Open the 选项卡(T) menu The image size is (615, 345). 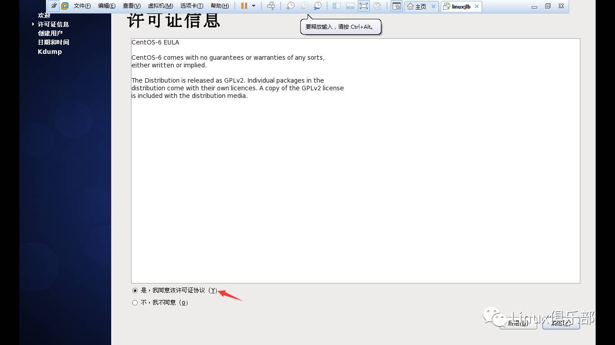point(192,6)
